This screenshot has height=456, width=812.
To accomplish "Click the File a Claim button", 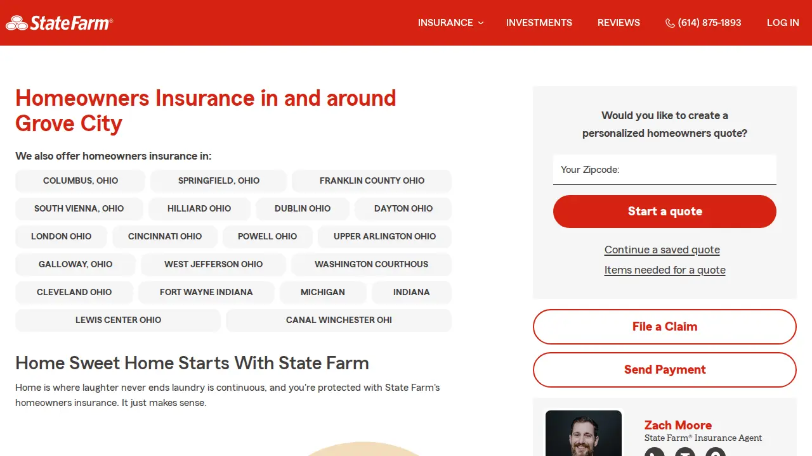I will [x=665, y=327].
